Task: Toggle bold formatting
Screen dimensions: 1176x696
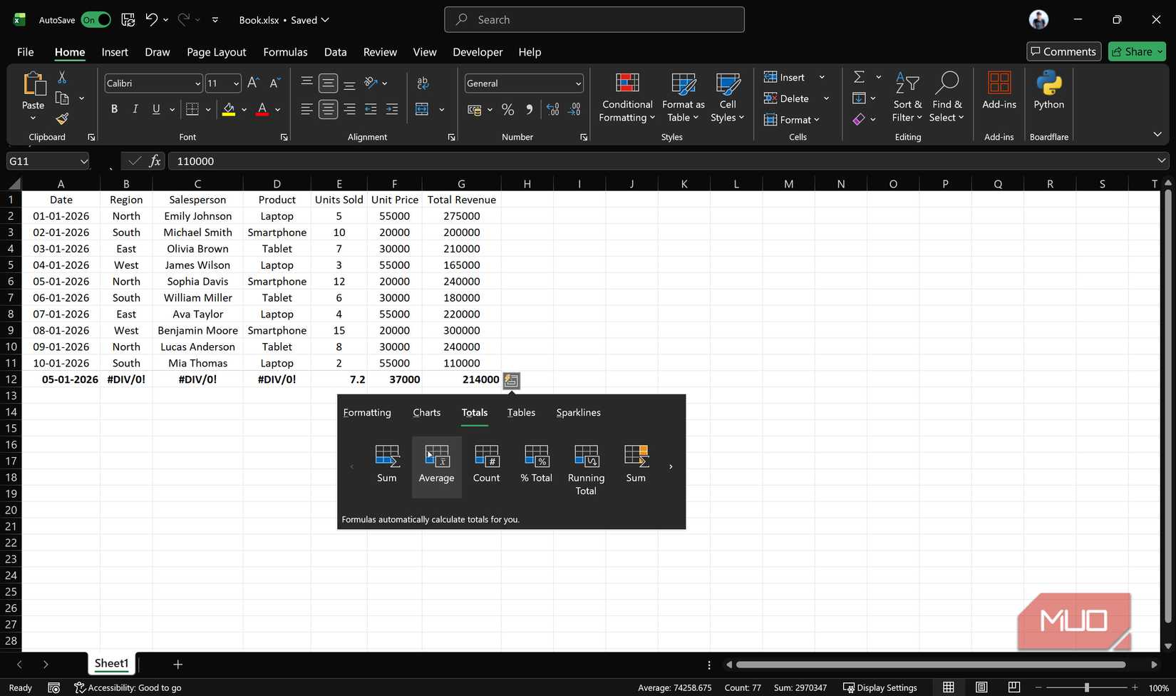Action: (x=113, y=109)
